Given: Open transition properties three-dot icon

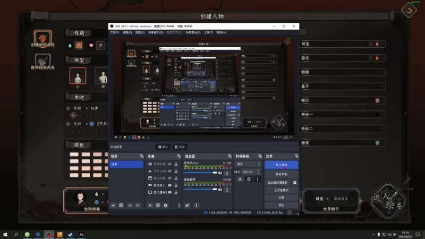Looking at the screenshot, I should coord(258,180).
